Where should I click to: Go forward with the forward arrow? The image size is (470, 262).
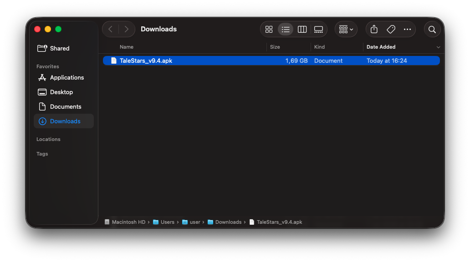[x=127, y=29]
